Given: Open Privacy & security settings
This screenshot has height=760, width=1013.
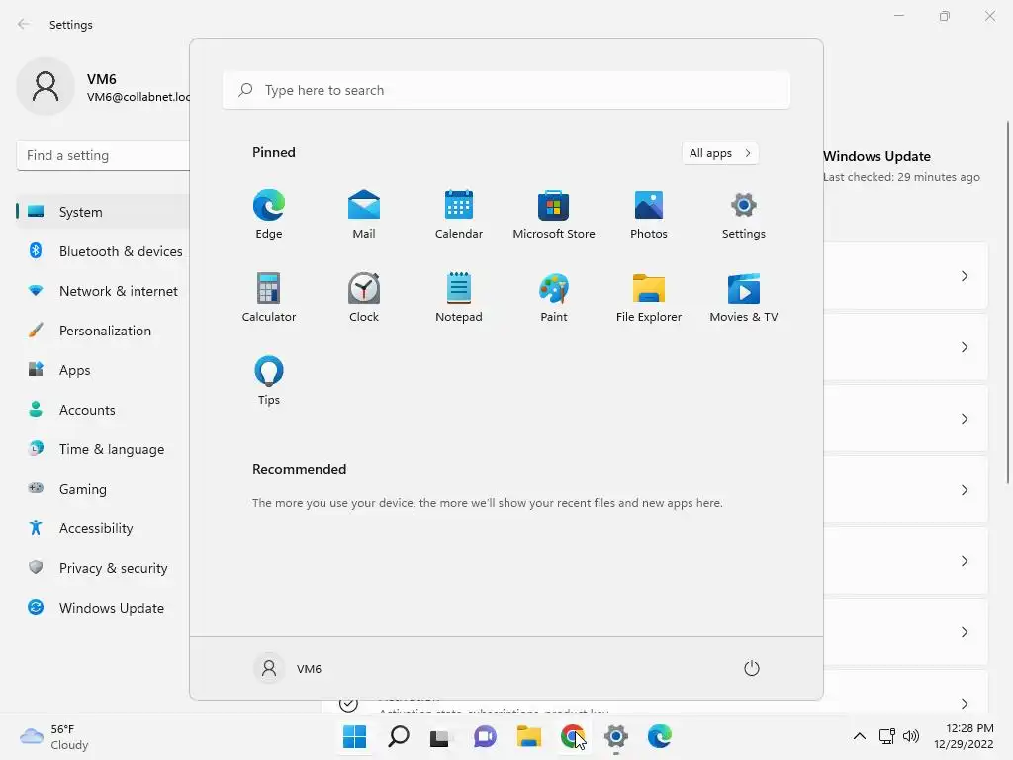Looking at the screenshot, I should [x=103, y=568].
